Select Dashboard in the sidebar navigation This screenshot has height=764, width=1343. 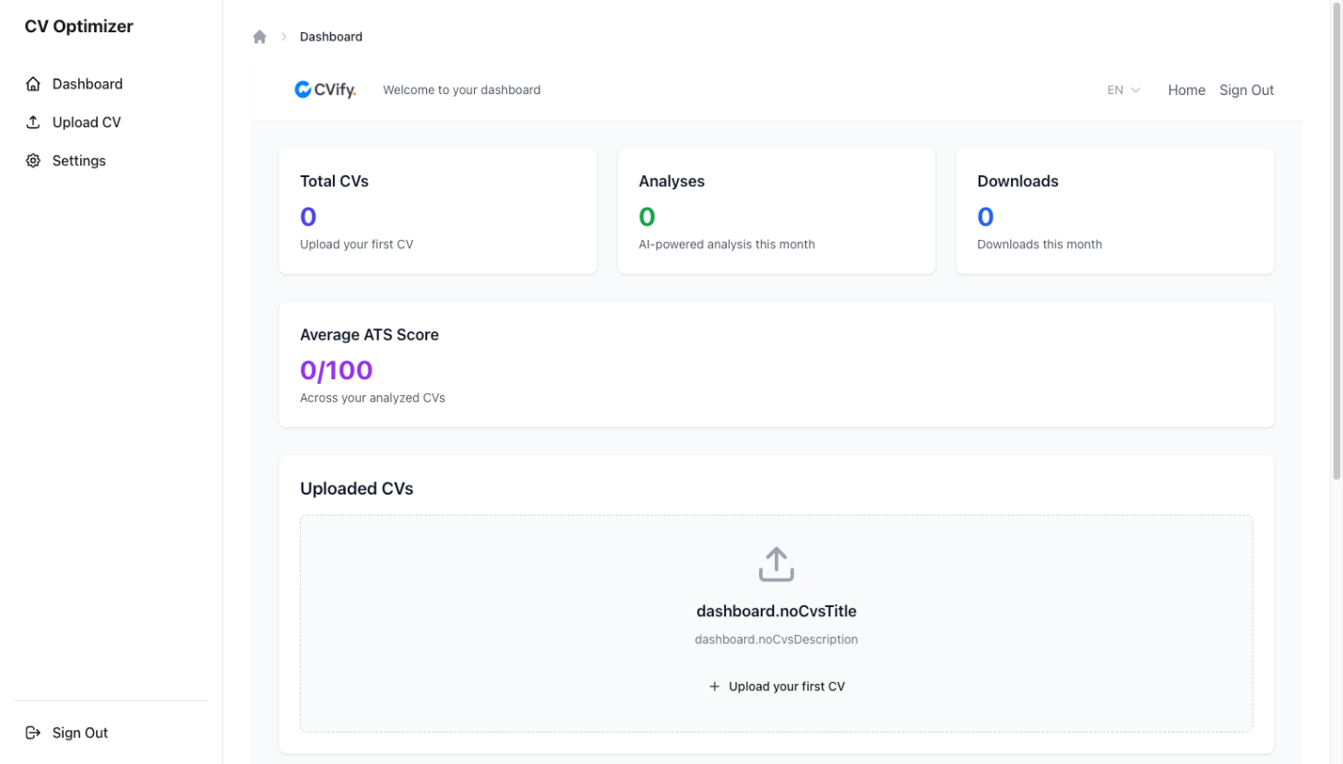tap(87, 84)
